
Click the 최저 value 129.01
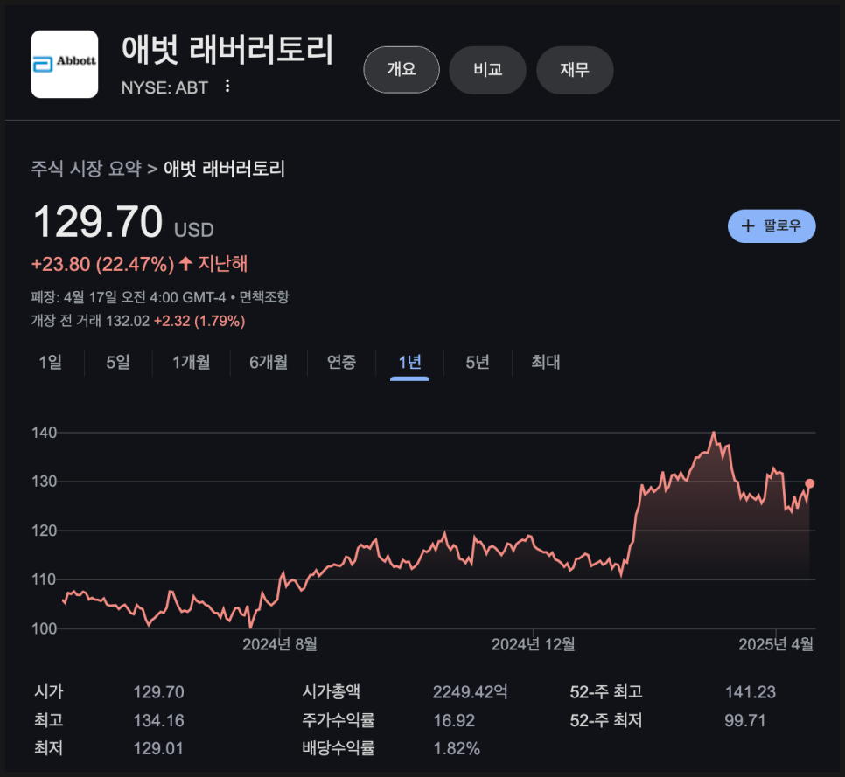[x=158, y=749]
